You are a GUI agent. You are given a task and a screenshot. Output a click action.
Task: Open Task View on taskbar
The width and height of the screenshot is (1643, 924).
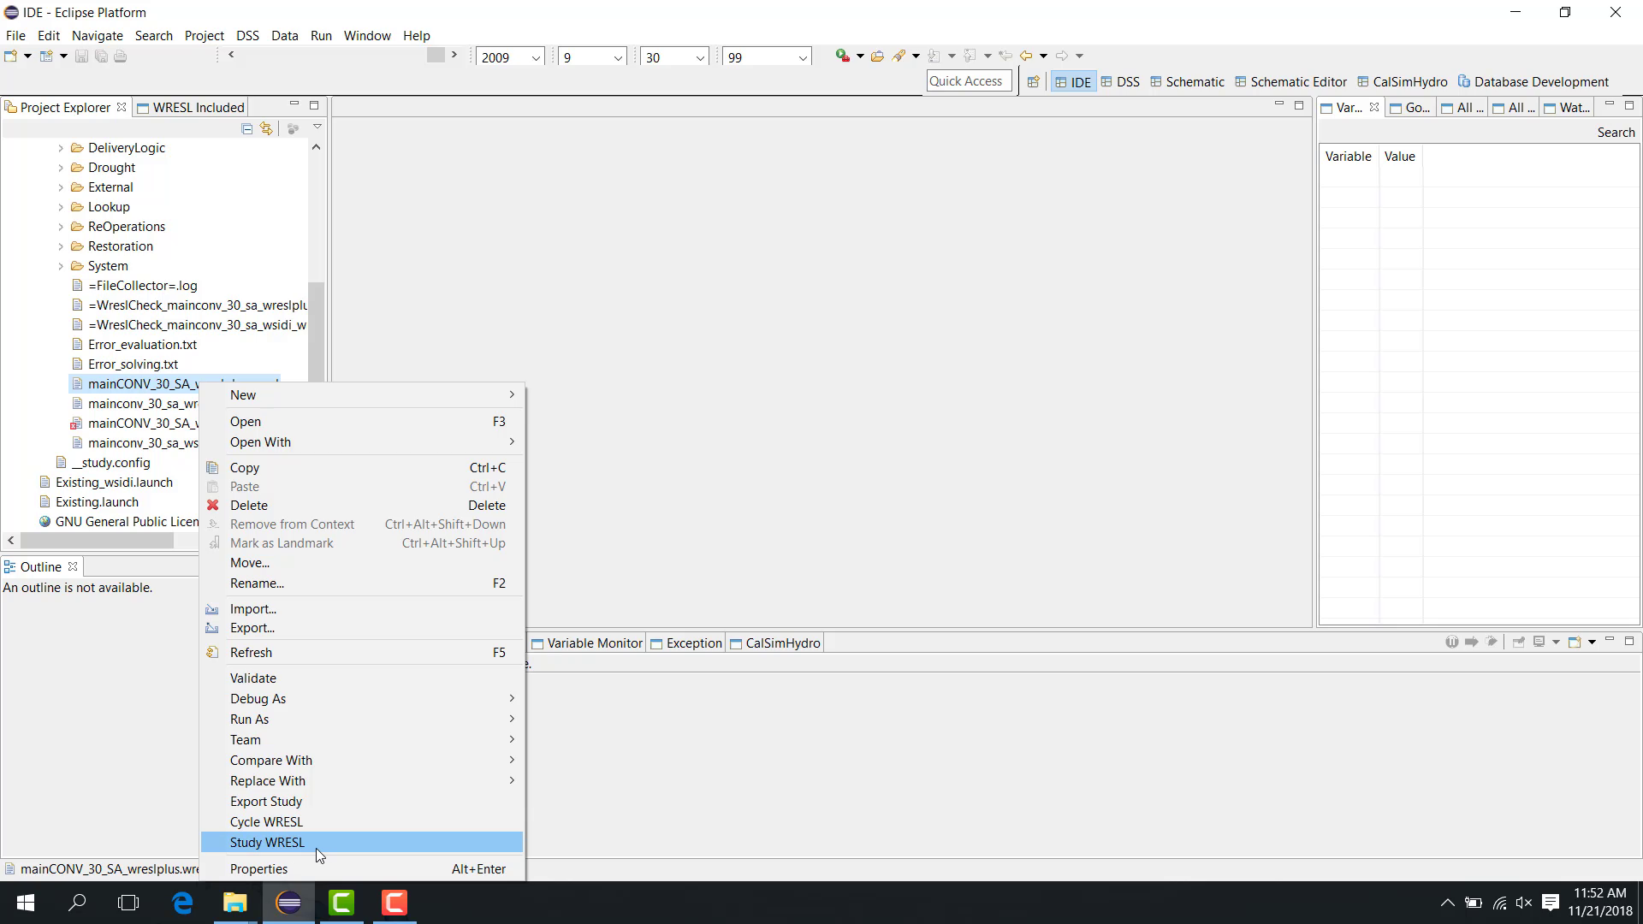coord(128,903)
